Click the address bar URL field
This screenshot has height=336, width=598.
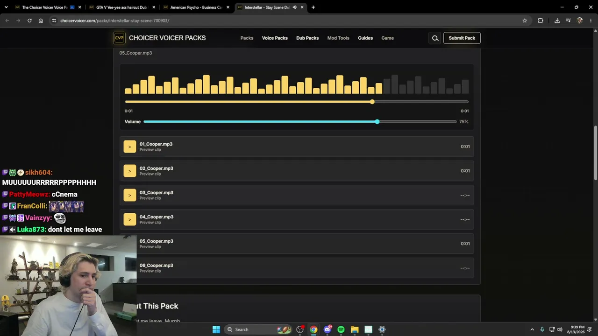pos(285,21)
